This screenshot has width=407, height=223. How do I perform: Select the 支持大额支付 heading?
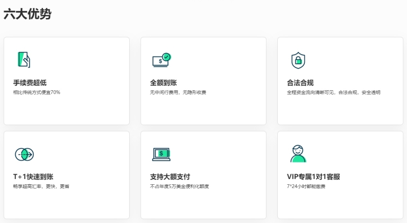tap(170, 177)
